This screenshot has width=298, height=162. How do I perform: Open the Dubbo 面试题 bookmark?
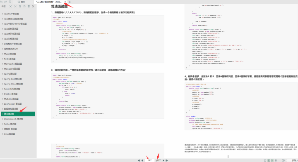pos(11,94)
